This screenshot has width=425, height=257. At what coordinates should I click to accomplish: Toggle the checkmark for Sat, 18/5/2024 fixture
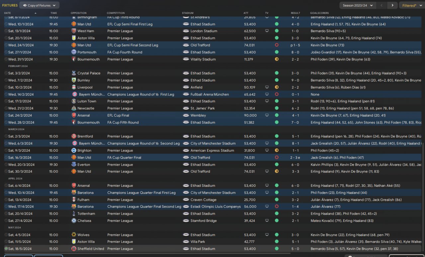[x=6, y=249]
